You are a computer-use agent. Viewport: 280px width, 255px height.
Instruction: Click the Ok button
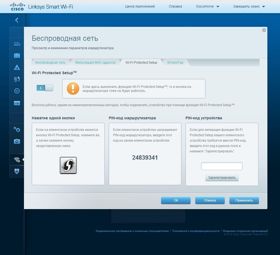176,200
